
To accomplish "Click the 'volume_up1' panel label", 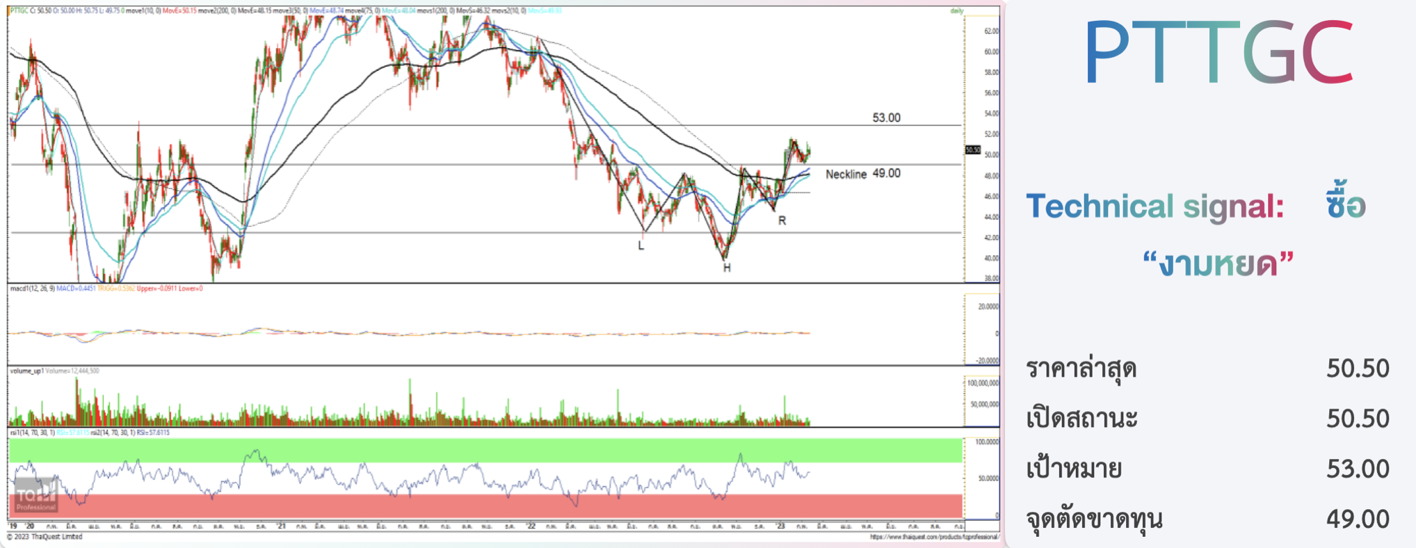I will (26, 371).
